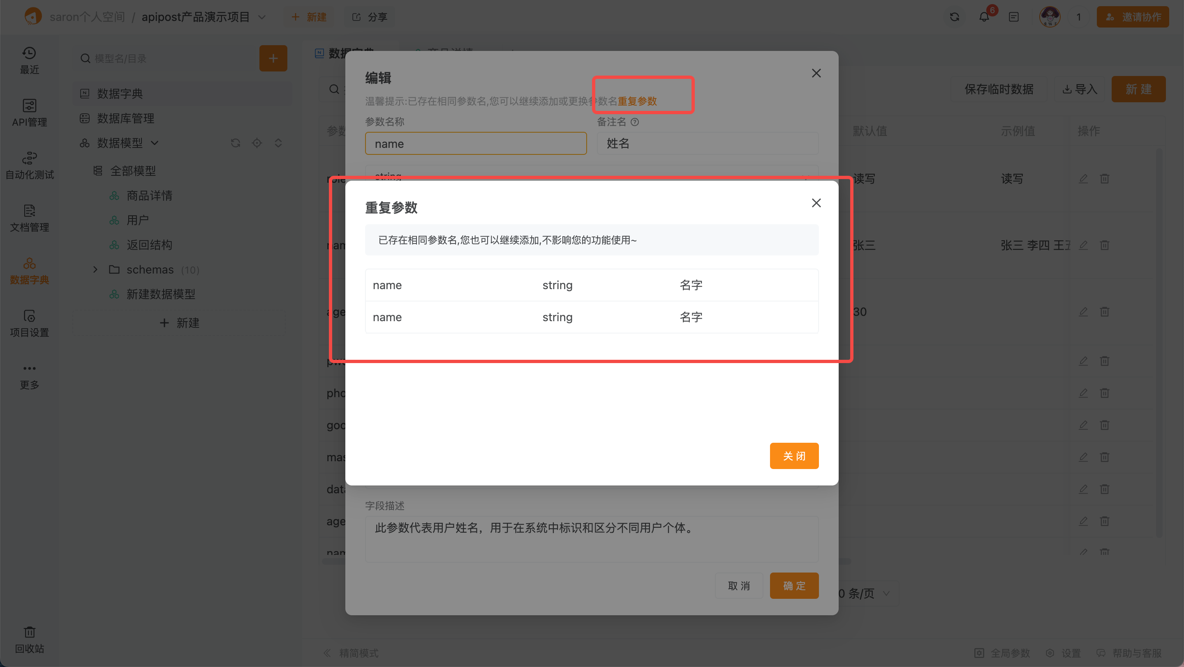Click the message panel icon in top bar
The width and height of the screenshot is (1184, 667).
click(x=1013, y=17)
